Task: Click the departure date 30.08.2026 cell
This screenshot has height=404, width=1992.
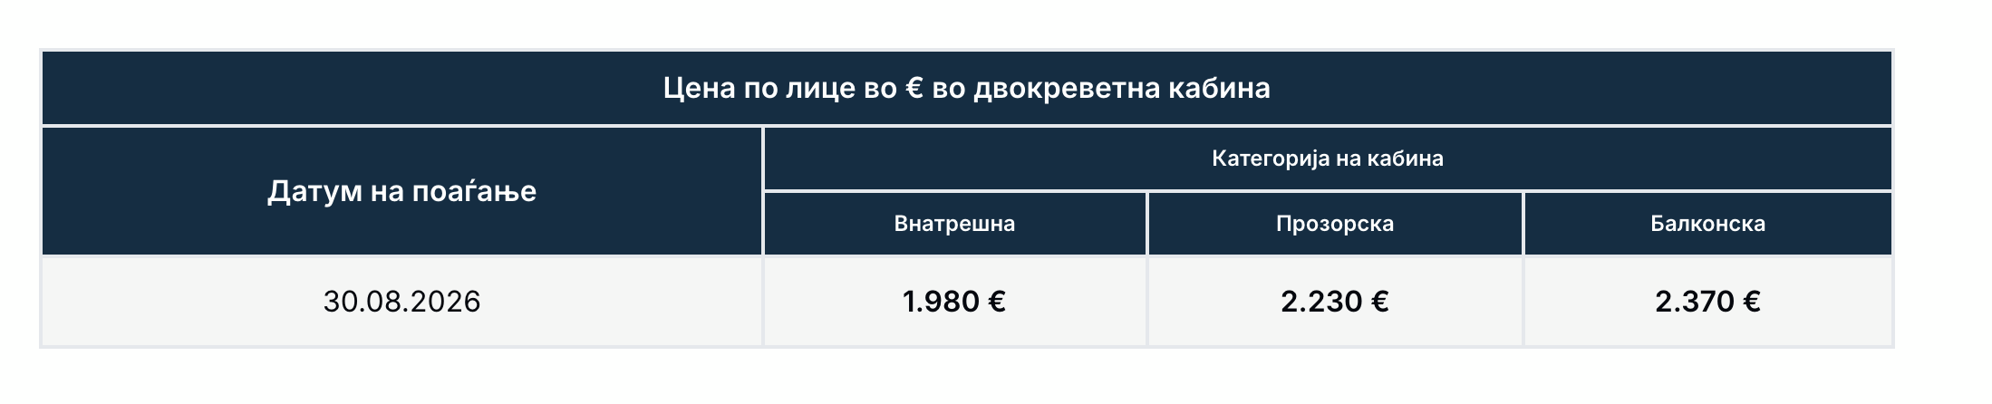Action: tap(401, 301)
